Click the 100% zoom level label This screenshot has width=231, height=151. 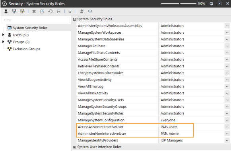click(x=201, y=4)
